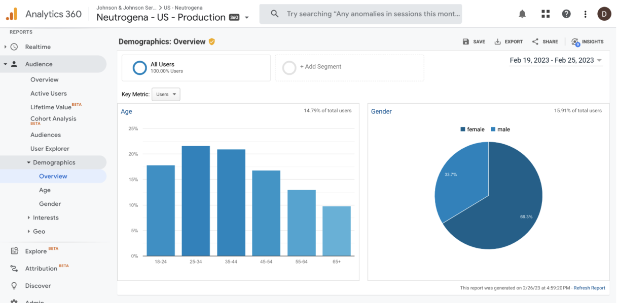617x303 pixels.
Task: Click the All Users segment circle icon
Action: tap(139, 68)
